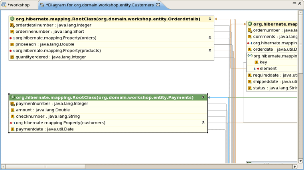Click the paymentnumber primary key icon
This screenshot has height=170, width=304.
coord(13,104)
